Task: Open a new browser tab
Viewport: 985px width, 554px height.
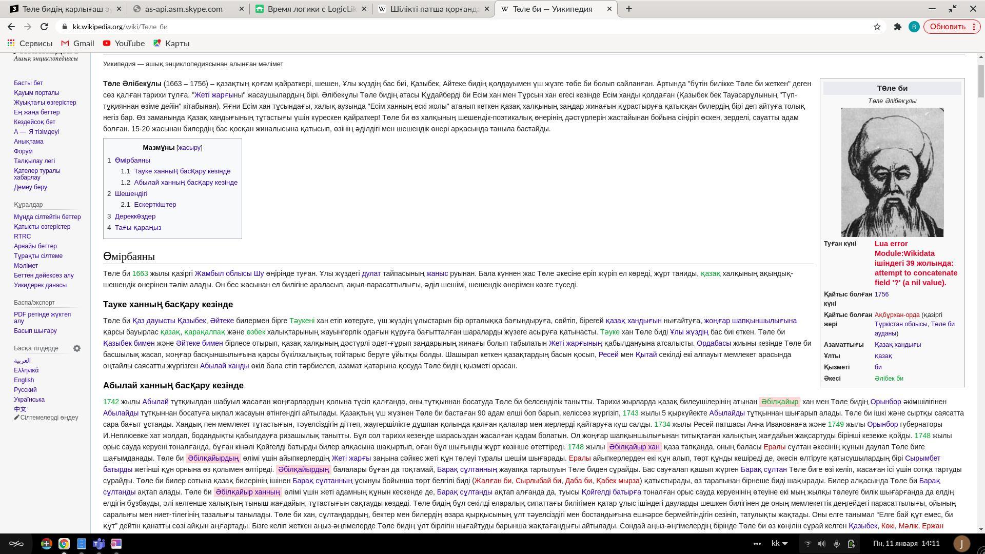Action: [628, 9]
